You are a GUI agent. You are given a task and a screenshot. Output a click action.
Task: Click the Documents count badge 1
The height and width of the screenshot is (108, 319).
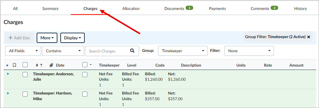click(x=190, y=8)
